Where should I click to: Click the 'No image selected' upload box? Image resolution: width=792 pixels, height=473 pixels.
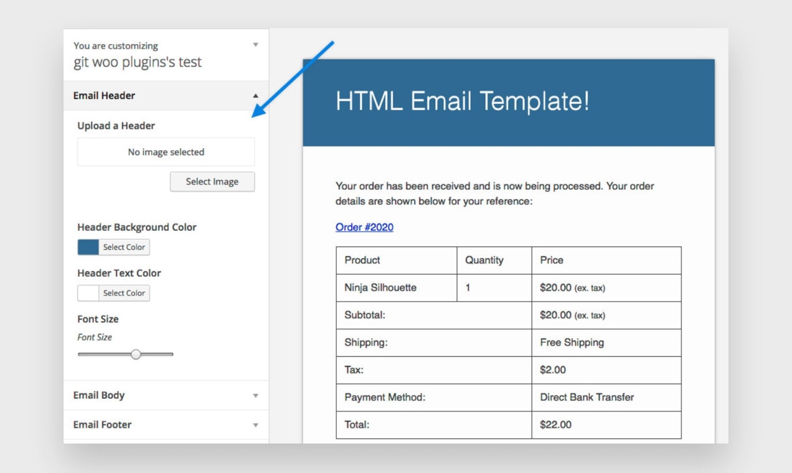click(166, 152)
